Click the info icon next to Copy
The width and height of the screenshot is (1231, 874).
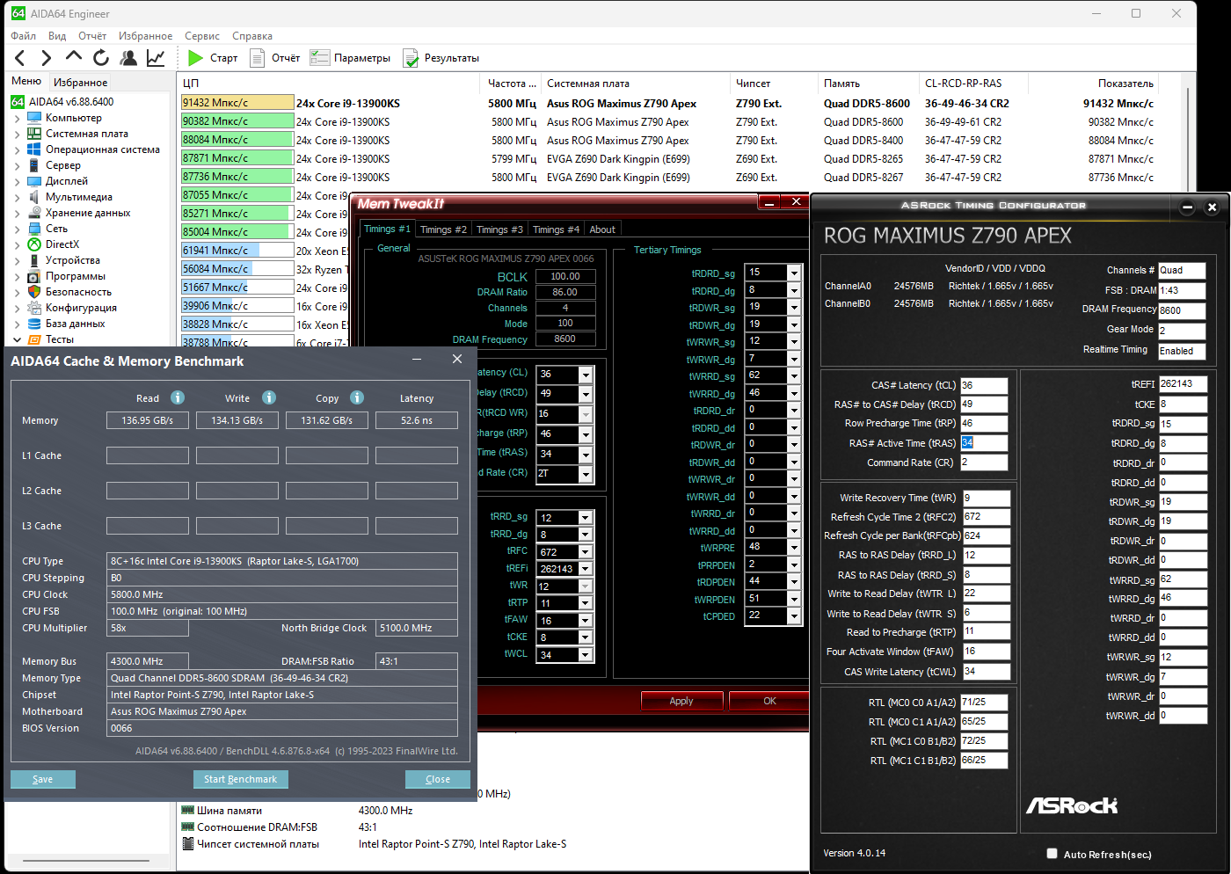(x=357, y=397)
